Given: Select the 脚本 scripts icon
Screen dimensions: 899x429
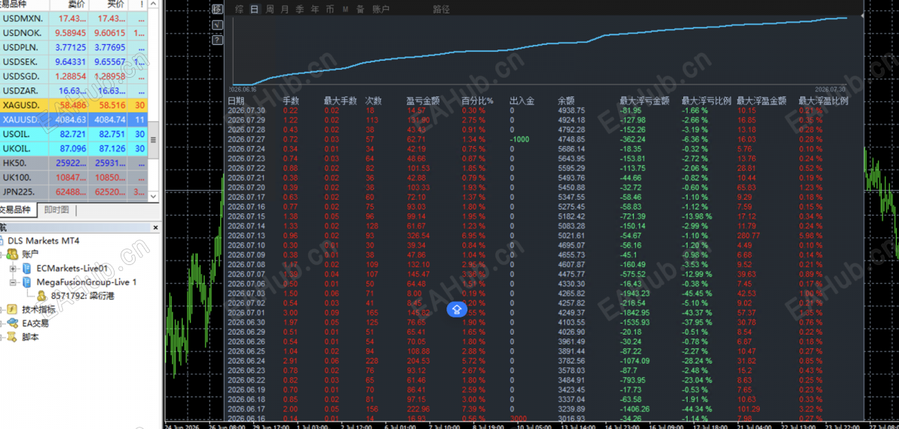Looking at the screenshot, I should click(13, 337).
